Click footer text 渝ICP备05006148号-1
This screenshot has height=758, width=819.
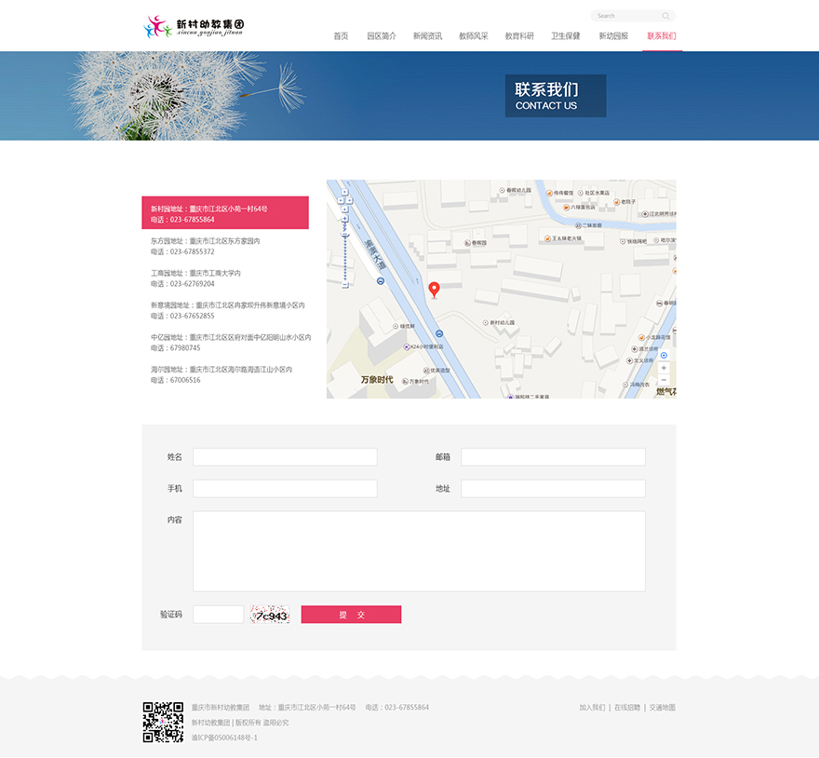(x=224, y=738)
